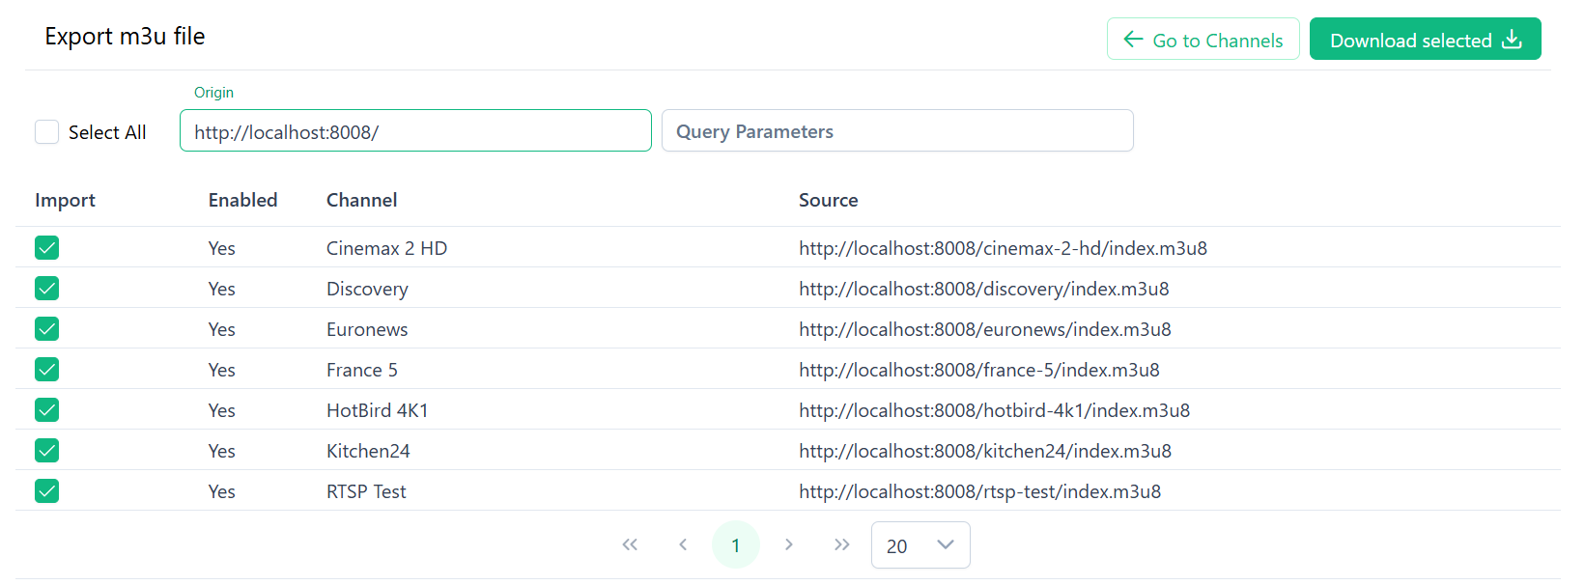Click the left arrow icon beside Go to Channels
Image resolution: width=1585 pixels, height=585 pixels.
tap(1133, 40)
